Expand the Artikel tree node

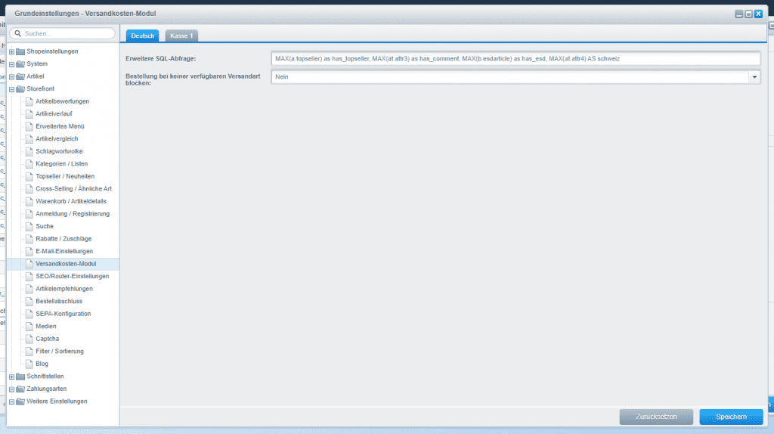tap(11, 76)
